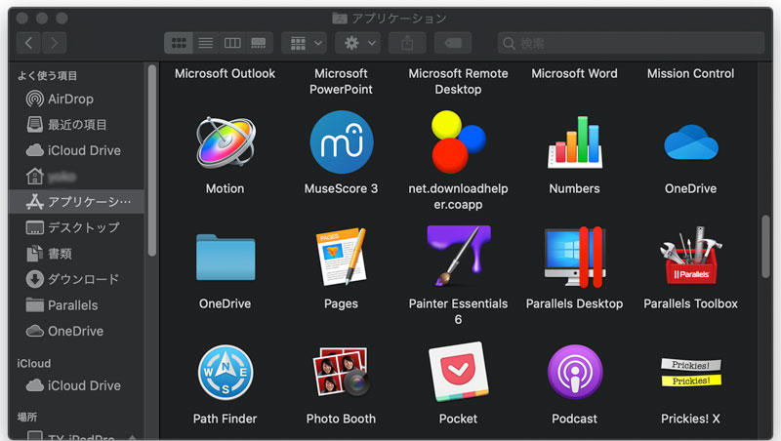The image size is (781, 441).
Task: Open Parallels folder in the sidebar
Action: tap(77, 305)
